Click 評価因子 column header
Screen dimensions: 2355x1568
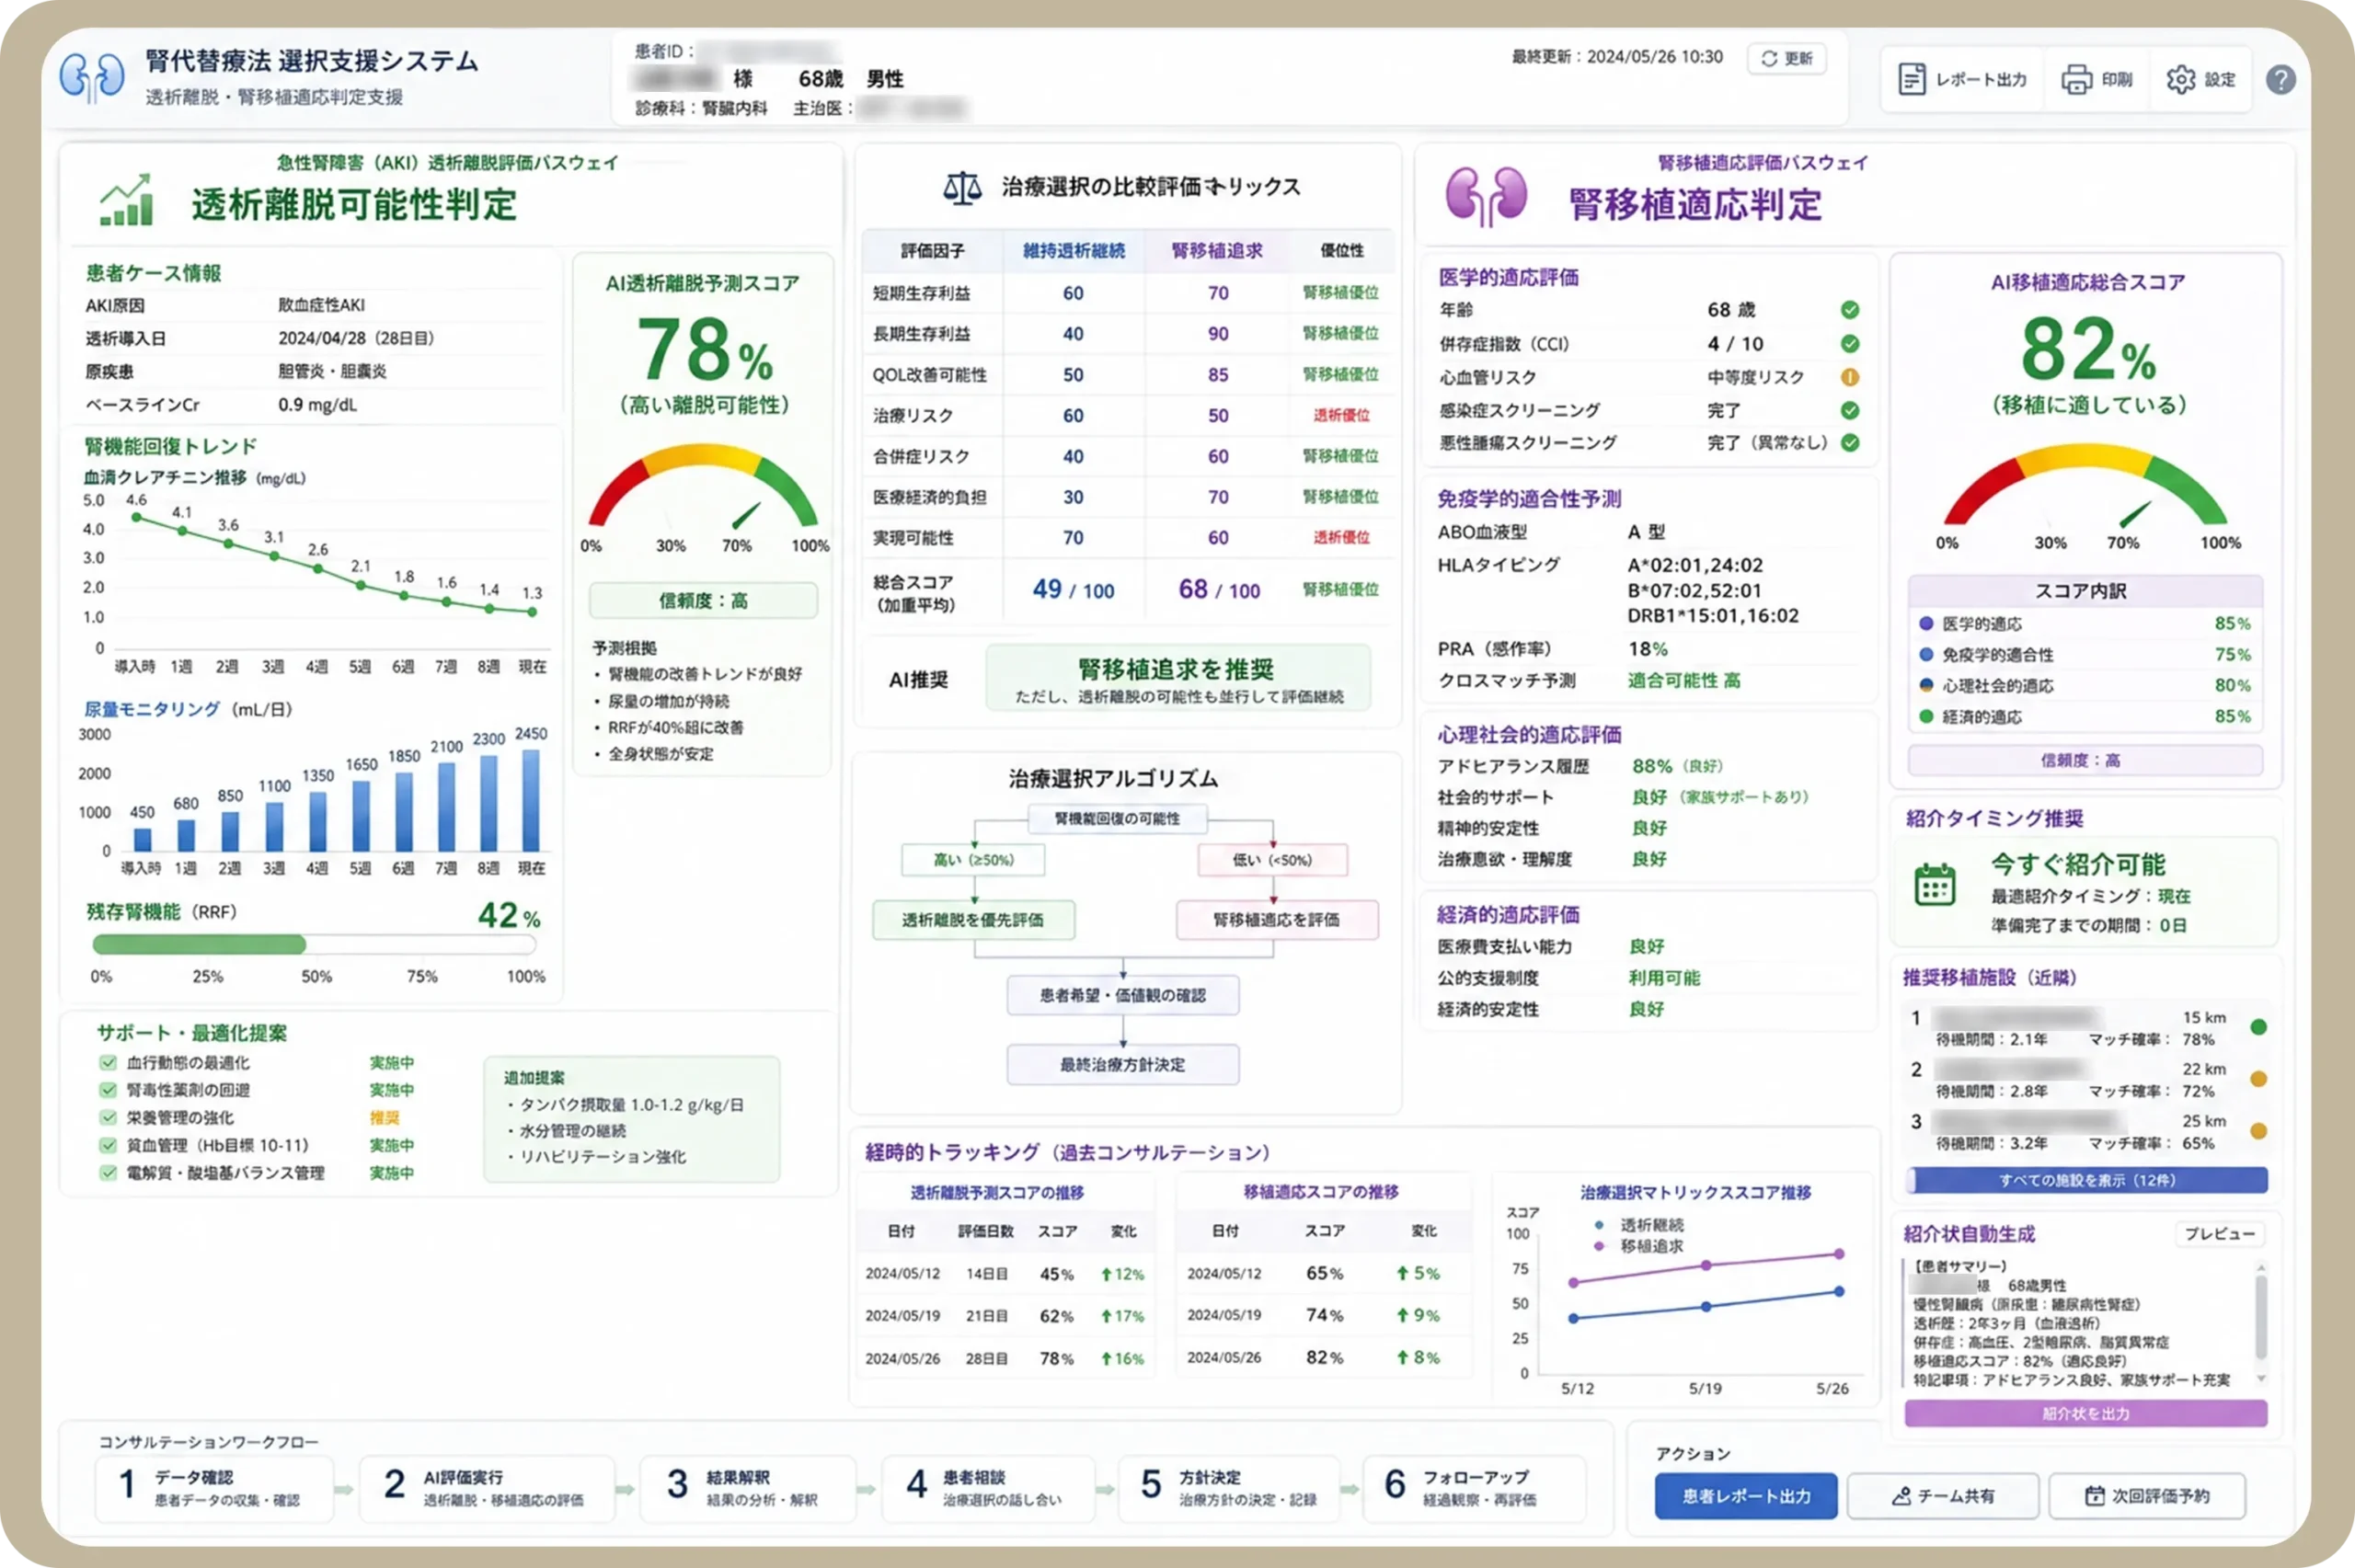(932, 251)
